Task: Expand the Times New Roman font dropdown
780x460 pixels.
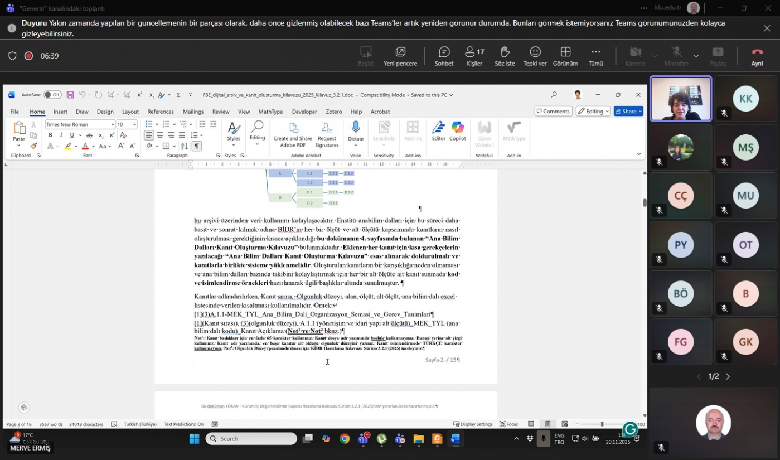Action: click(113, 124)
